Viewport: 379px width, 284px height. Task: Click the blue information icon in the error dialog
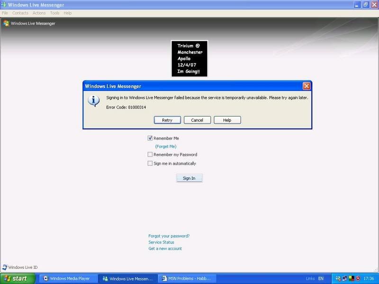(95, 101)
